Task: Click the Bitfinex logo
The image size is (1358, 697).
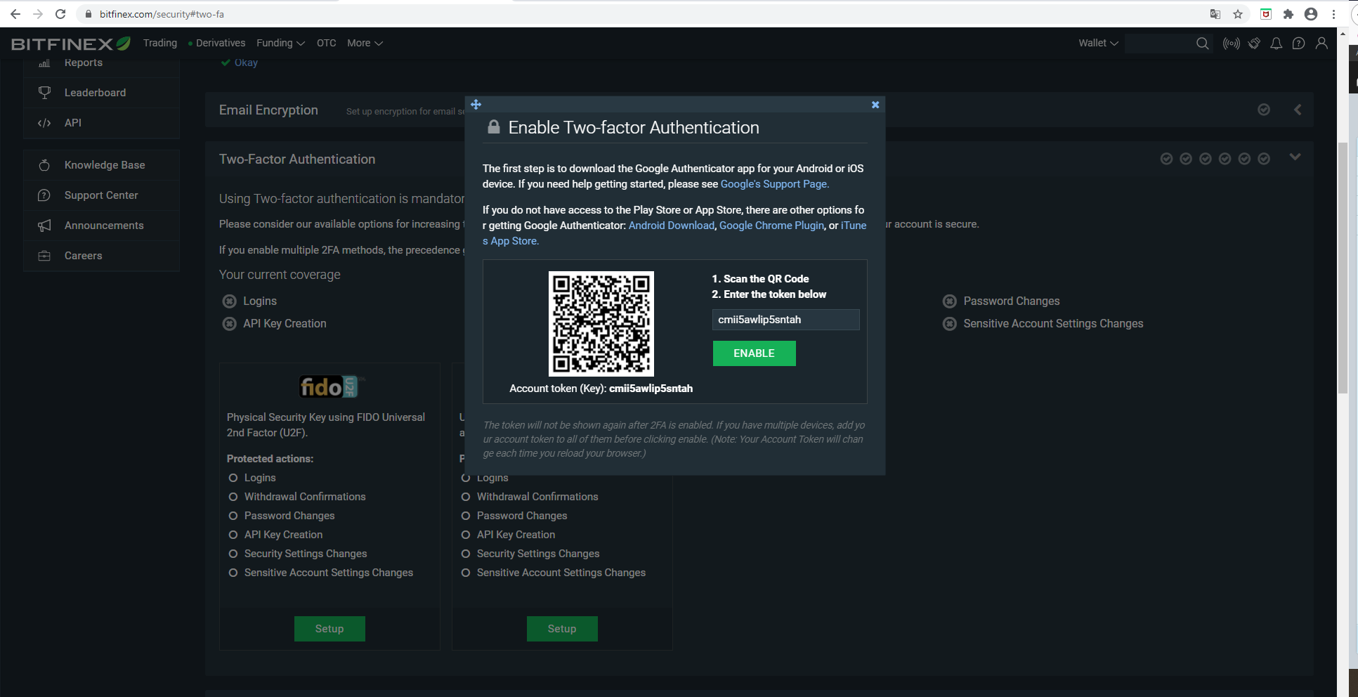Action: (x=71, y=44)
